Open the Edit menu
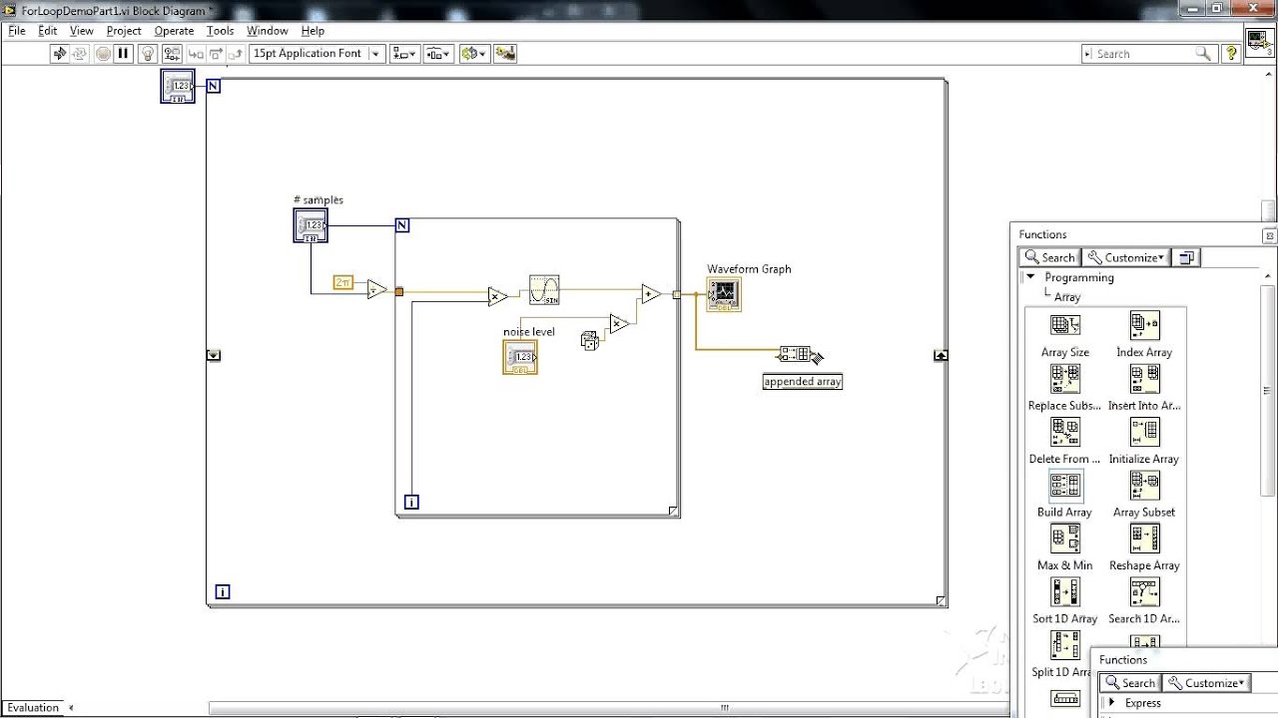Image resolution: width=1278 pixels, height=718 pixels. 48,31
